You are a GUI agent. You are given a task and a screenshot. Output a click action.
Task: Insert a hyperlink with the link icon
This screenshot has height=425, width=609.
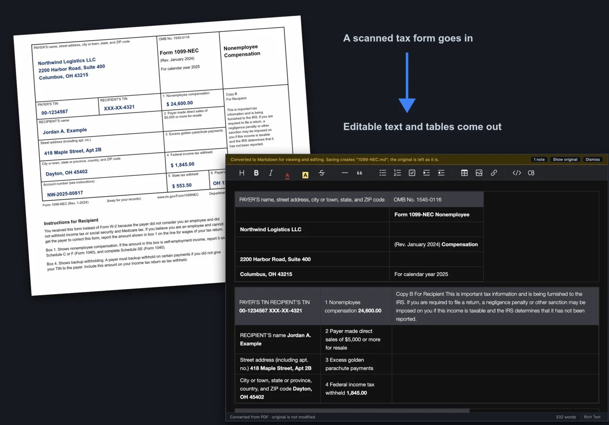point(494,173)
